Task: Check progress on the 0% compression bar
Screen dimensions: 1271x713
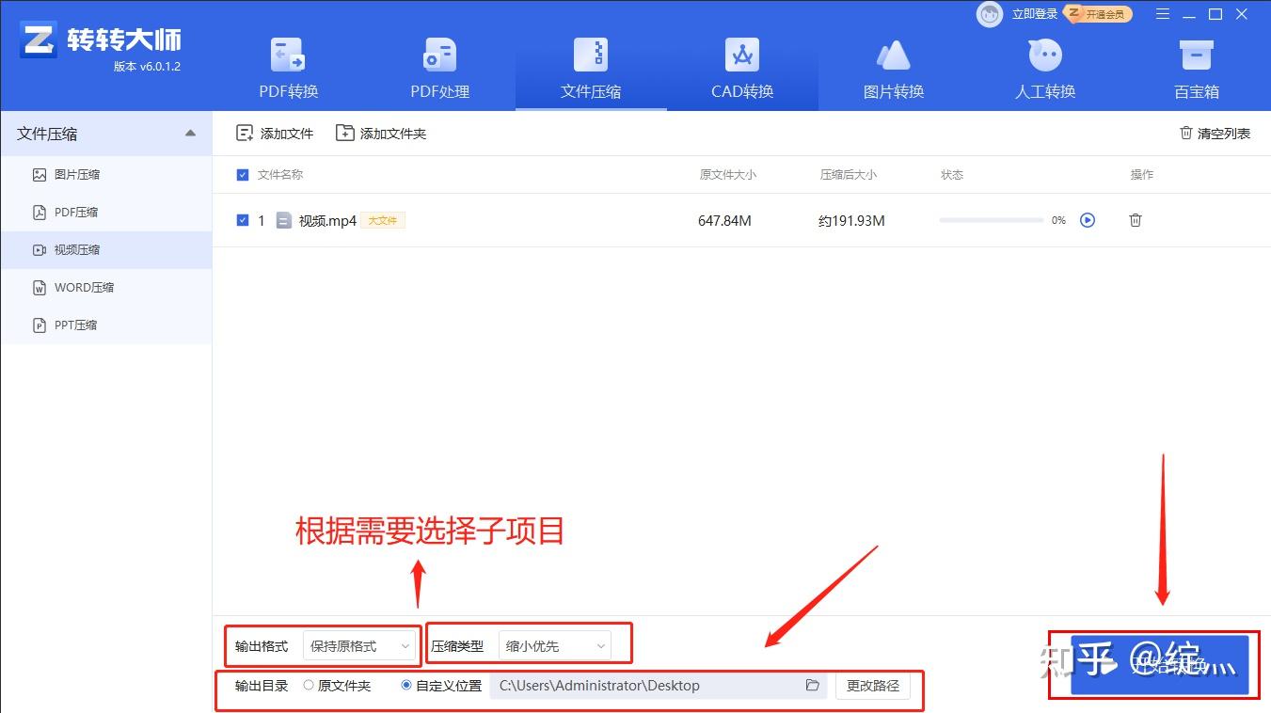Action: pyautogui.click(x=990, y=220)
